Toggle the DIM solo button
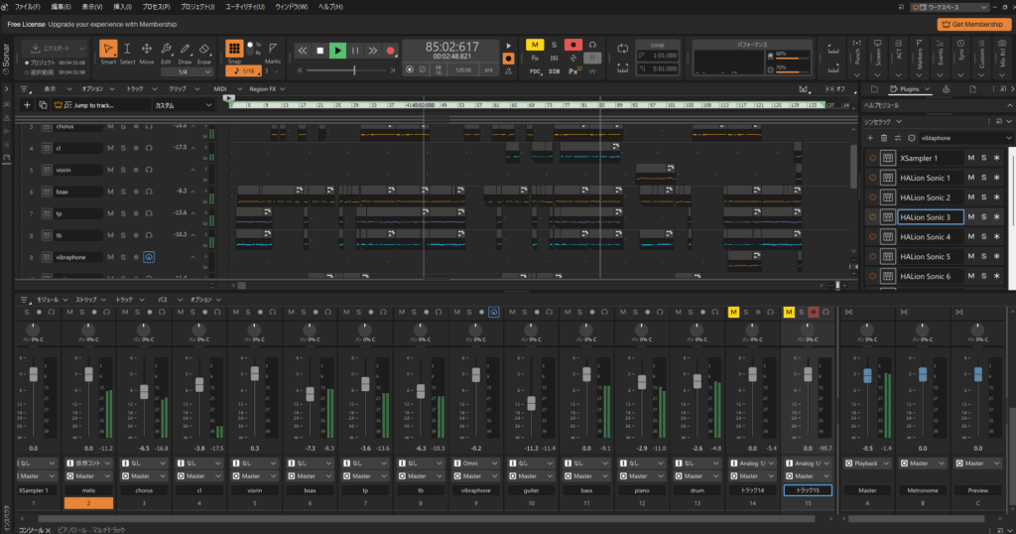 pos(554,71)
